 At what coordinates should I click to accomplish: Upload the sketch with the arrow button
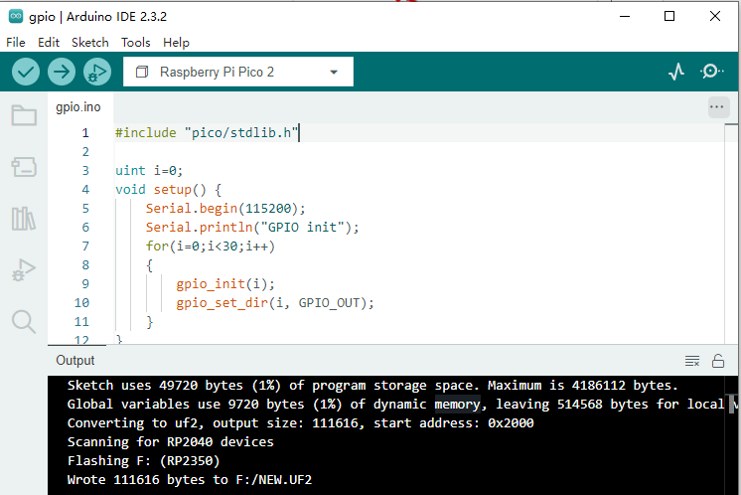62,72
